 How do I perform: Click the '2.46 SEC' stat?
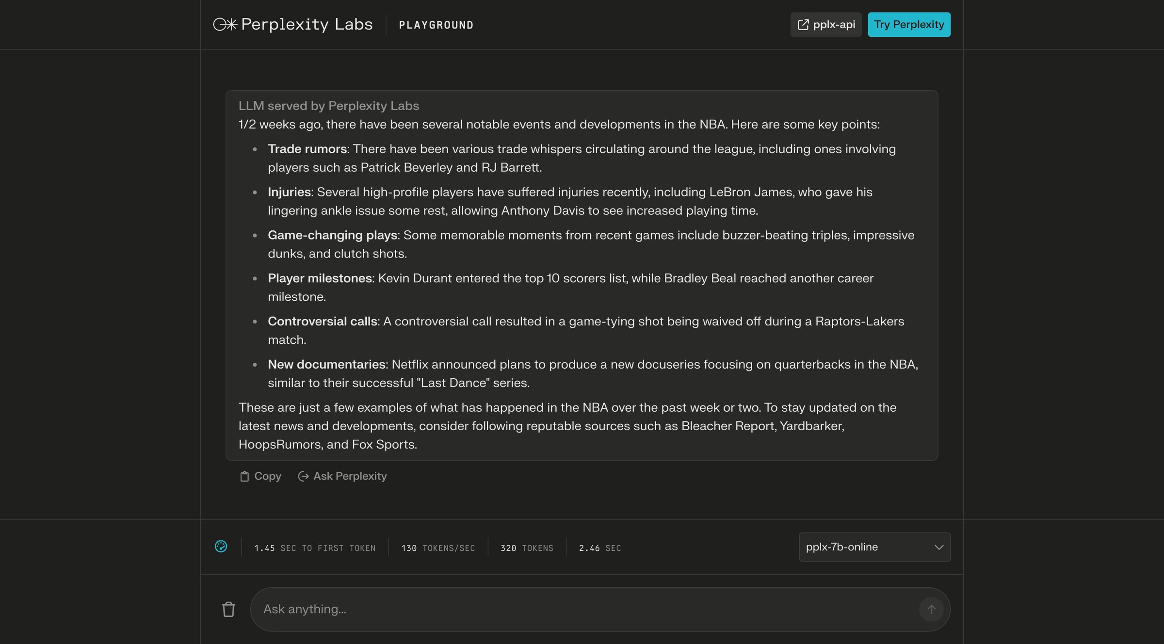click(x=600, y=548)
